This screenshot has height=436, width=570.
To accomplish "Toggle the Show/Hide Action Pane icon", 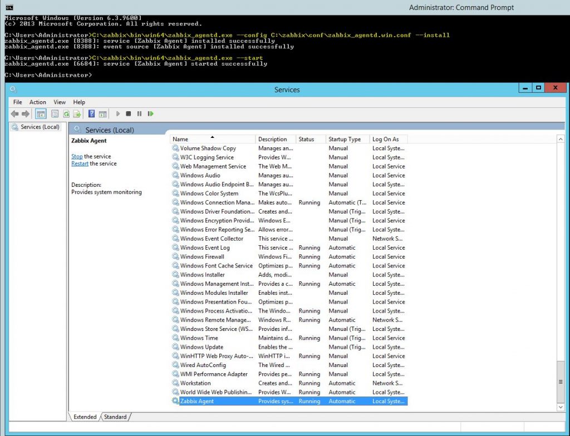I will coord(103,114).
